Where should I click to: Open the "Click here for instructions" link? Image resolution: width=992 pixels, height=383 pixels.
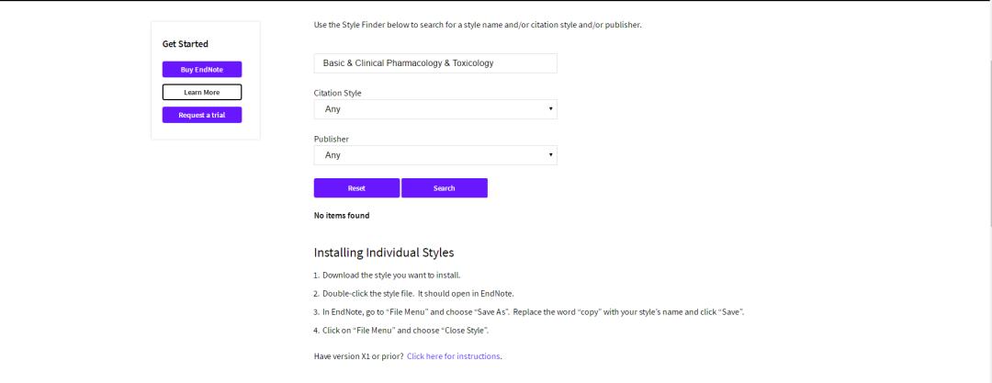[454, 355]
